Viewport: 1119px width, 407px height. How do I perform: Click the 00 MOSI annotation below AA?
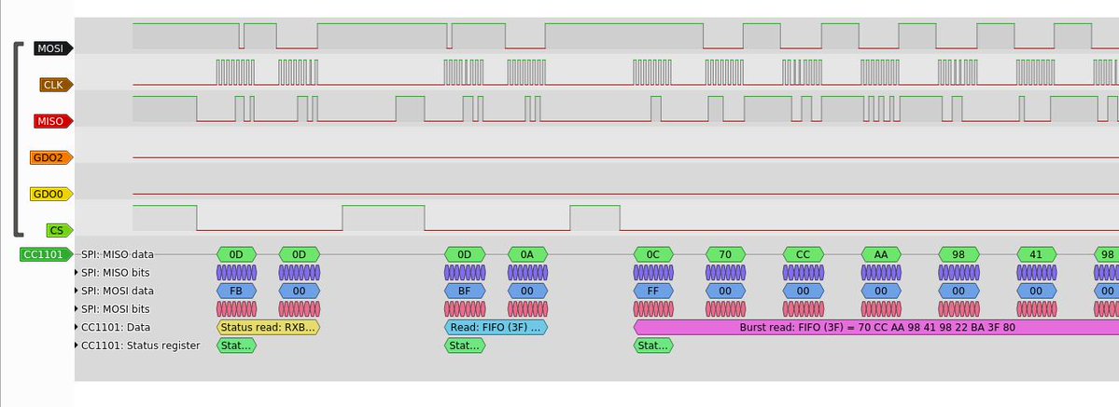click(x=881, y=291)
